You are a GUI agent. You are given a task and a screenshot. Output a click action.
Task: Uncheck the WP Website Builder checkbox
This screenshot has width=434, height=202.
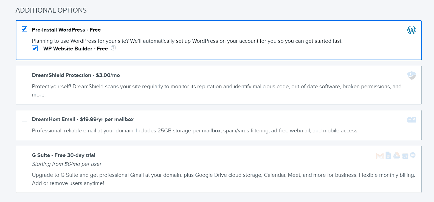[x=35, y=48]
